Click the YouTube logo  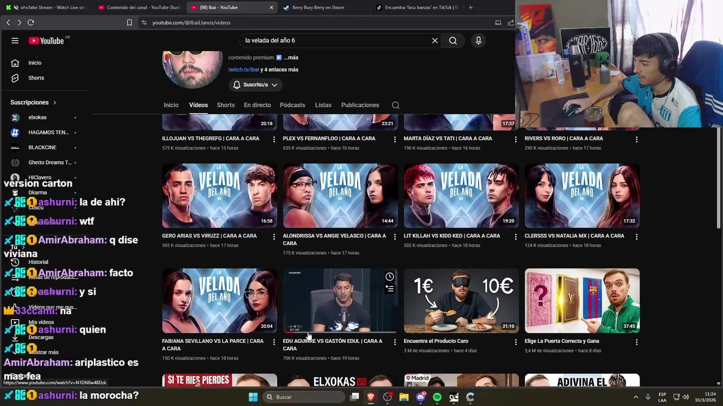point(46,41)
